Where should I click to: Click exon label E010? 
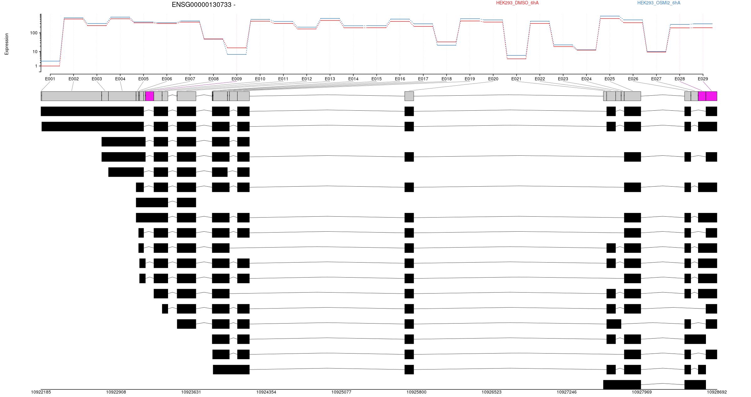(260, 79)
